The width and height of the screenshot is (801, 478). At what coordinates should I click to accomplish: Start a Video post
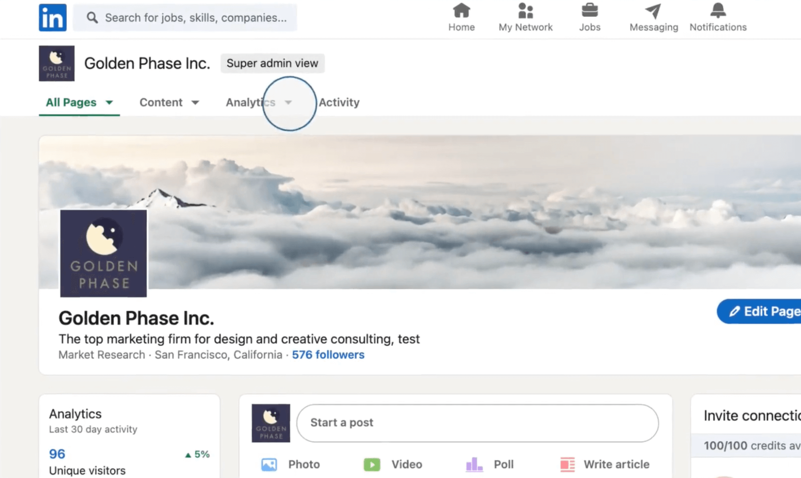(393, 464)
